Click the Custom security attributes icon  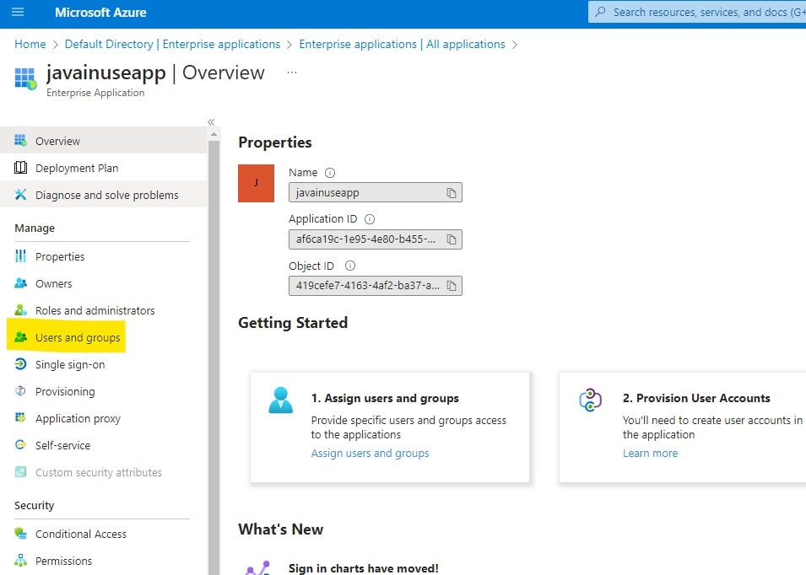[20, 472]
